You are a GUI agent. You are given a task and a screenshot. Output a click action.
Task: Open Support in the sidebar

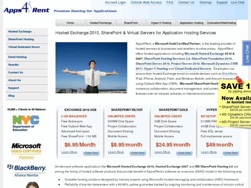27,88
